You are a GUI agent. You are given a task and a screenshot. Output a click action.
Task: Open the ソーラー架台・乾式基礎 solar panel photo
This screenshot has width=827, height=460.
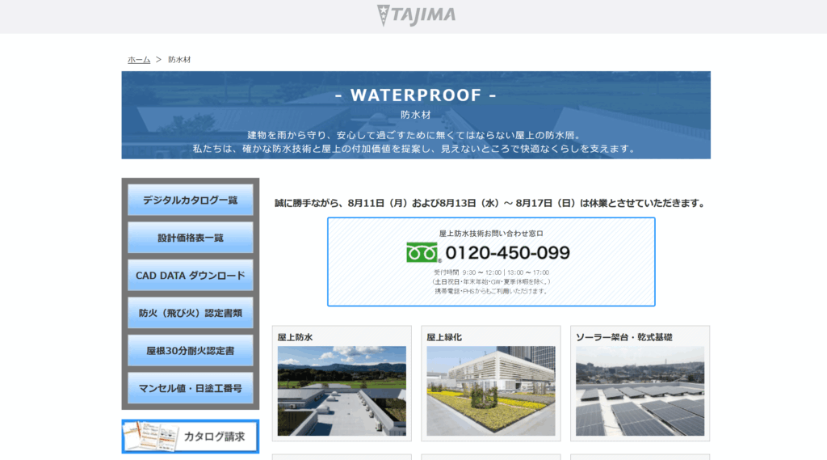(x=640, y=391)
